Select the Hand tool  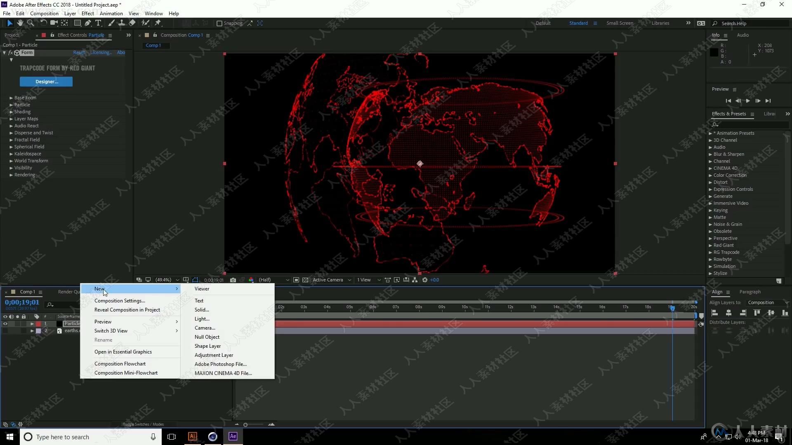coord(20,23)
